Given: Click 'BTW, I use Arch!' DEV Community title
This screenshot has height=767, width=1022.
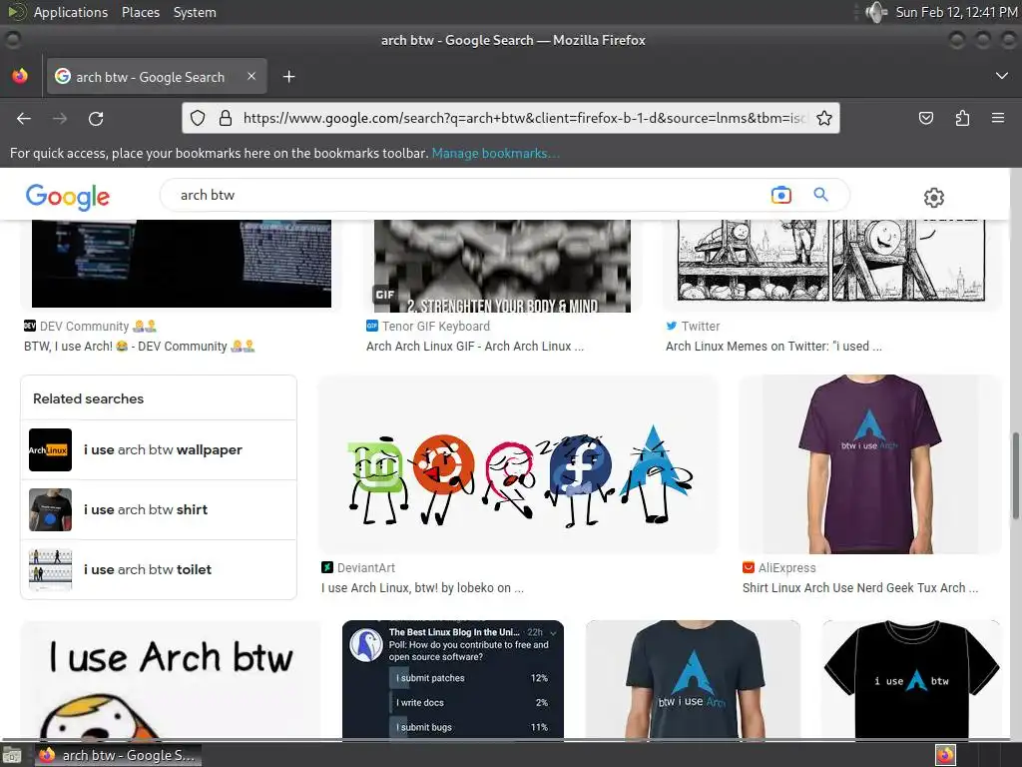Looking at the screenshot, I should (x=140, y=347).
